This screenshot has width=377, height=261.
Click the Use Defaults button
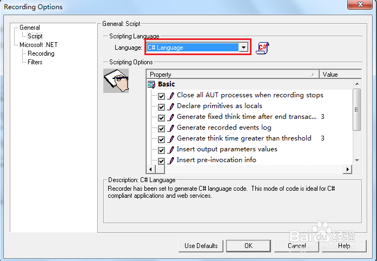click(x=201, y=245)
